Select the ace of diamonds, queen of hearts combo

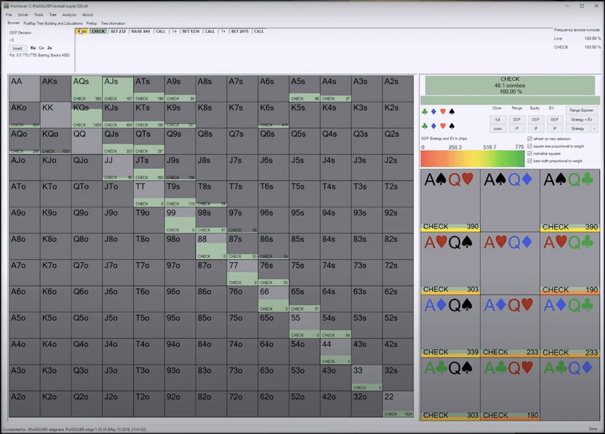pos(510,326)
